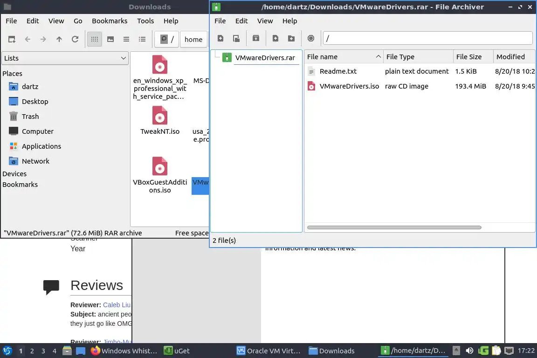Open file manager launcher in taskbar
The width and height of the screenshot is (537, 358).
pyautogui.click(x=67, y=351)
